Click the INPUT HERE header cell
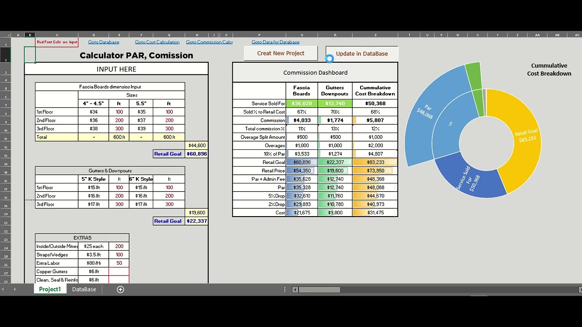This screenshot has width=582, height=327. (x=116, y=69)
